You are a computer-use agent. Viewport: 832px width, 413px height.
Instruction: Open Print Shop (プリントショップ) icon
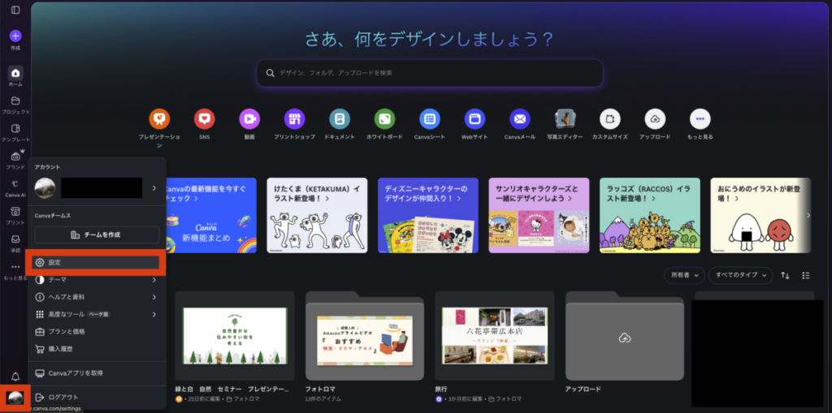(294, 118)
